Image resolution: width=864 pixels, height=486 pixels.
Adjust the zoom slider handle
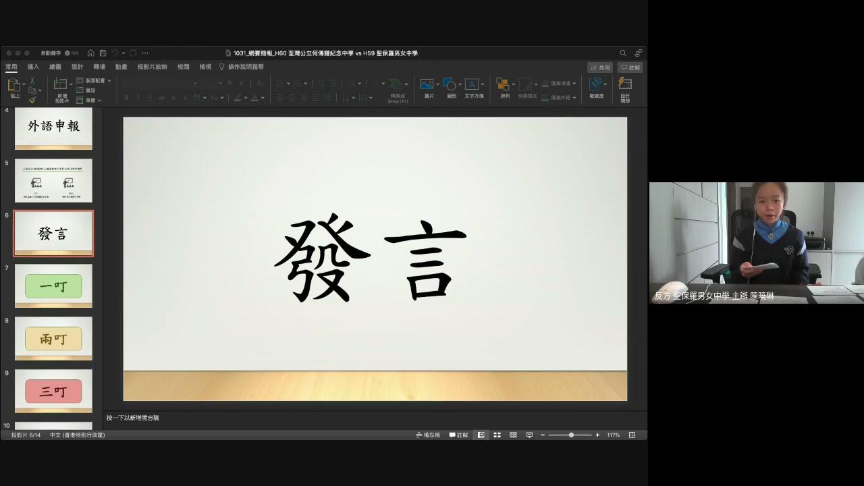[571, 435]
